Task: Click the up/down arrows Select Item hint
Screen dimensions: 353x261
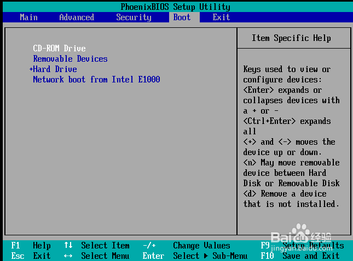Action: point(97,246)
